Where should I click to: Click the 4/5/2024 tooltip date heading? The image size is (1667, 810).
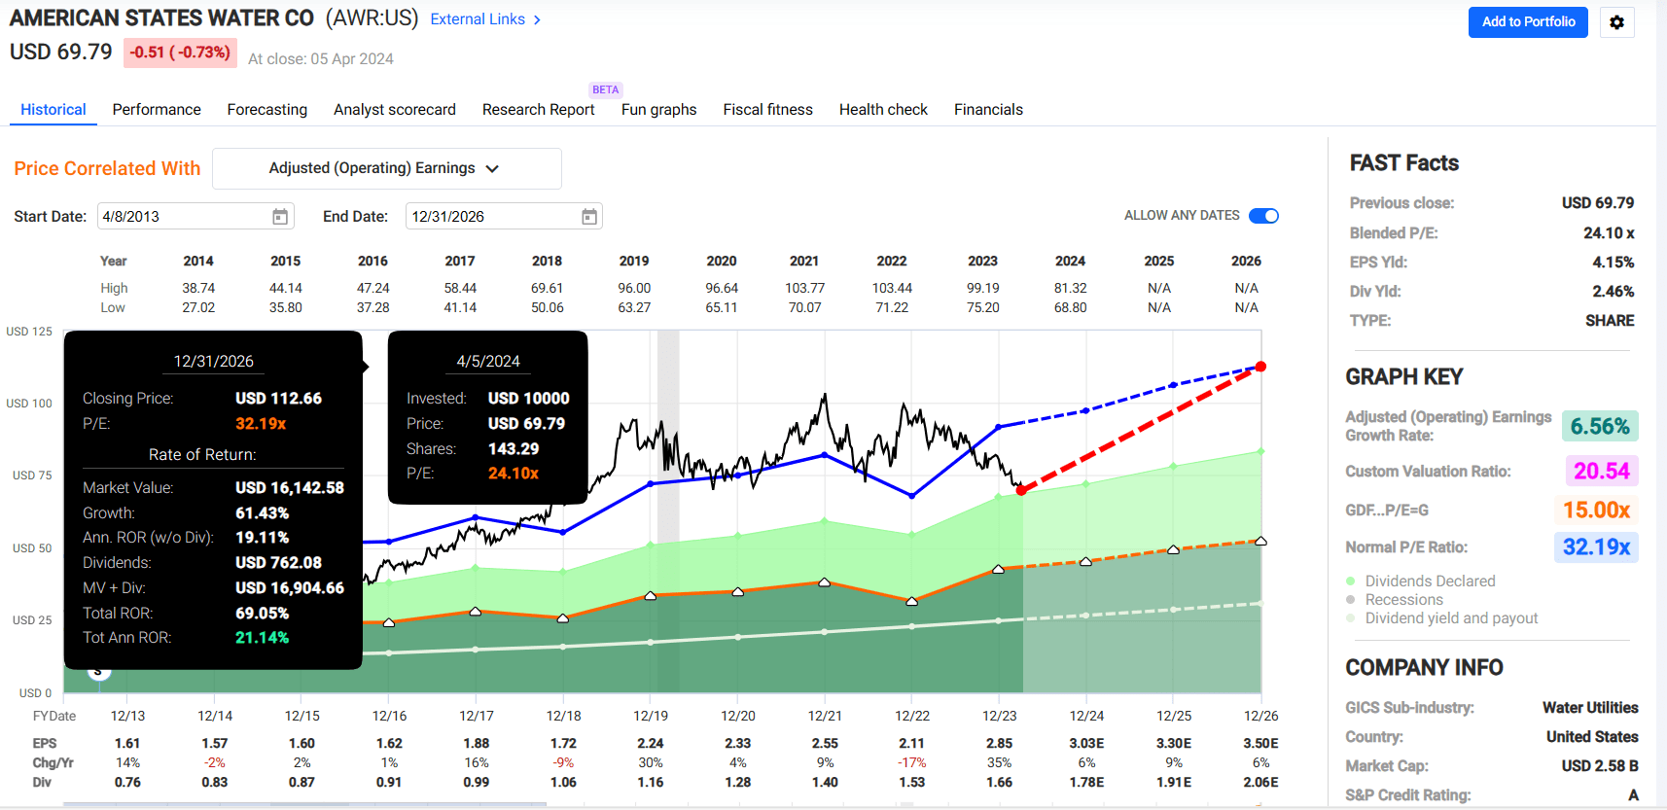tap(488, 361)
